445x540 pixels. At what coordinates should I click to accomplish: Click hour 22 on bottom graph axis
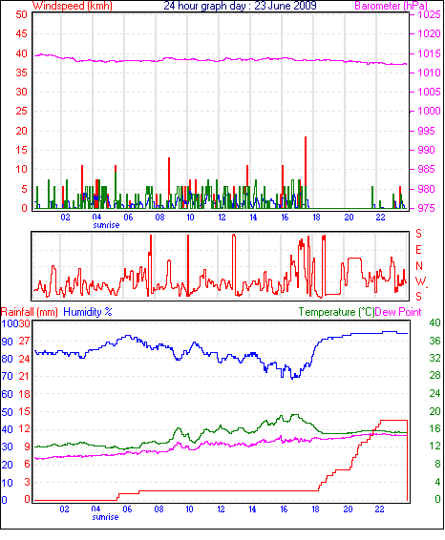tap(379, 509)
